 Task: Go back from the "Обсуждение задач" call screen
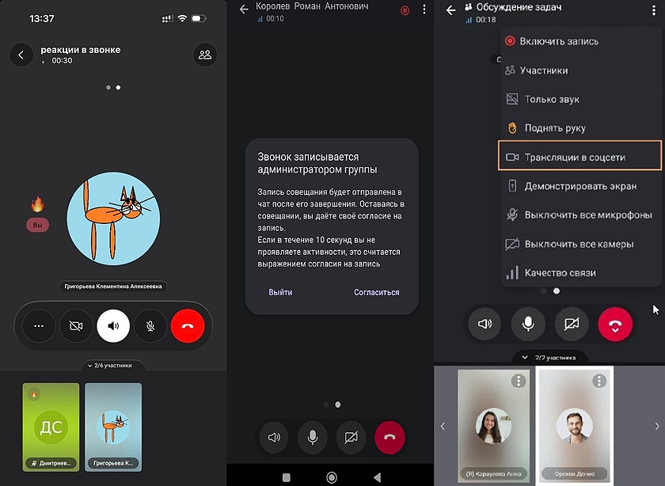(x=451, y=10)
